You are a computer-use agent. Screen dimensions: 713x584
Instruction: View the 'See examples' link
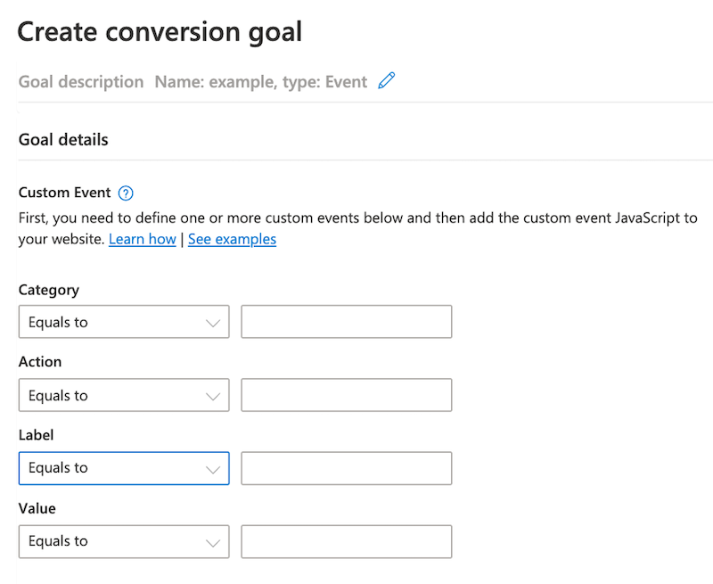click(232, 239)
